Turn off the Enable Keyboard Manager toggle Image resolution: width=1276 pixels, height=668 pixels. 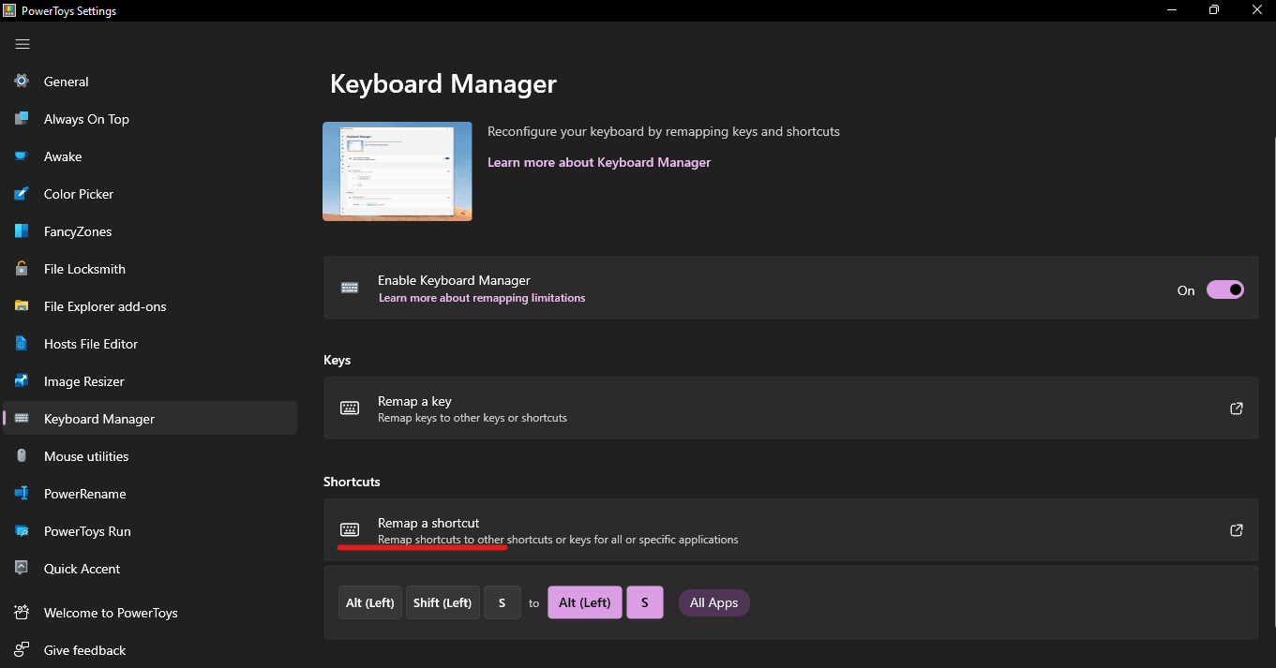[x=1224, y=290]
